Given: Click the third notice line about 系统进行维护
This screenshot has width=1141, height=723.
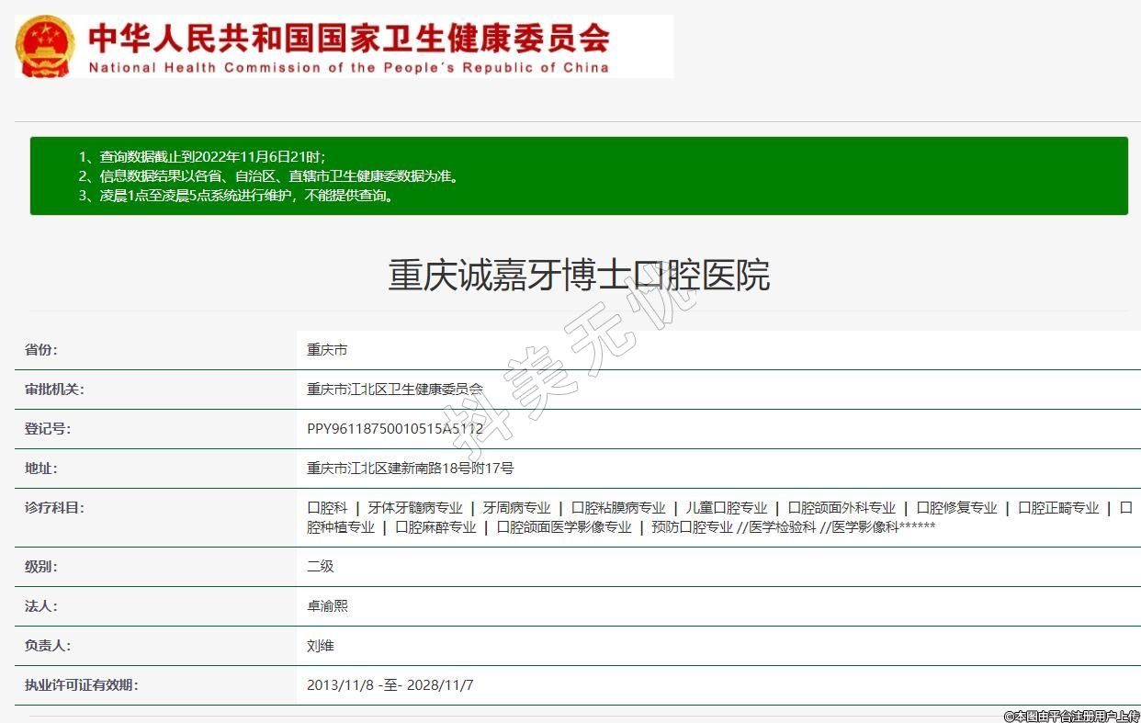Looking at the screenshot, I should (247, 195).
